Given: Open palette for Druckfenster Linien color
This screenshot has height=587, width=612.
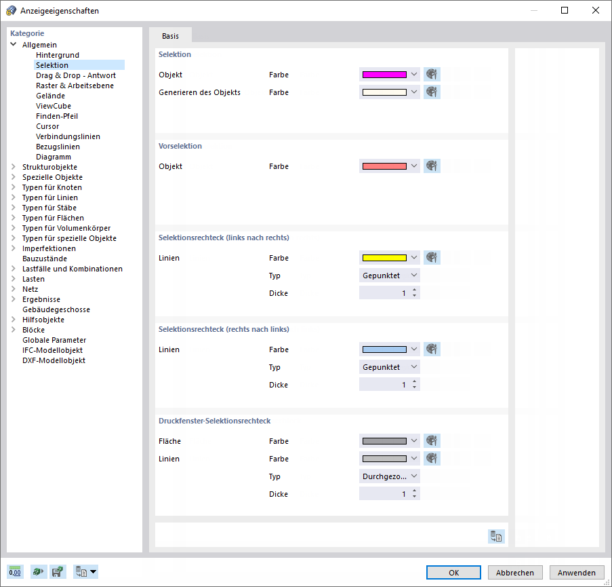Looking at the screenshot, I should (432, 459).
